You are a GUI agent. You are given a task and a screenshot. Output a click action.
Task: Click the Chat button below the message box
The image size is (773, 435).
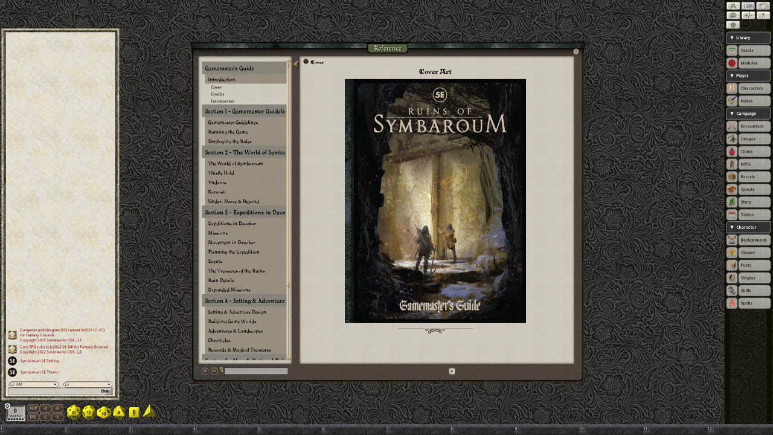tap(104, 391)
